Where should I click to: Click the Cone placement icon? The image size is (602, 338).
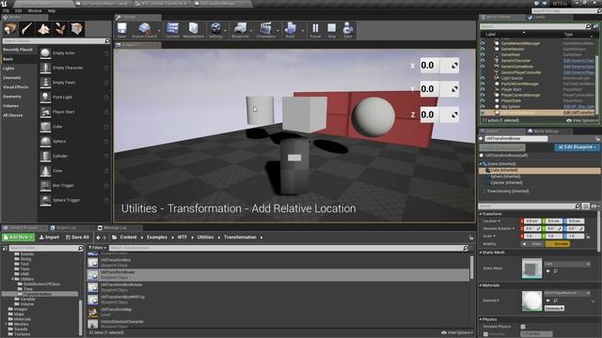click(45, 171)
